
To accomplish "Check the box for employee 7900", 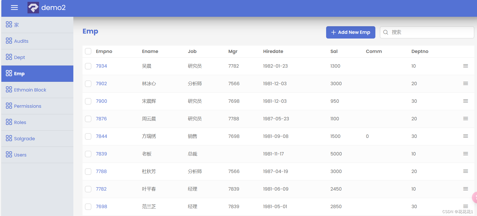I will click(88, 101).
